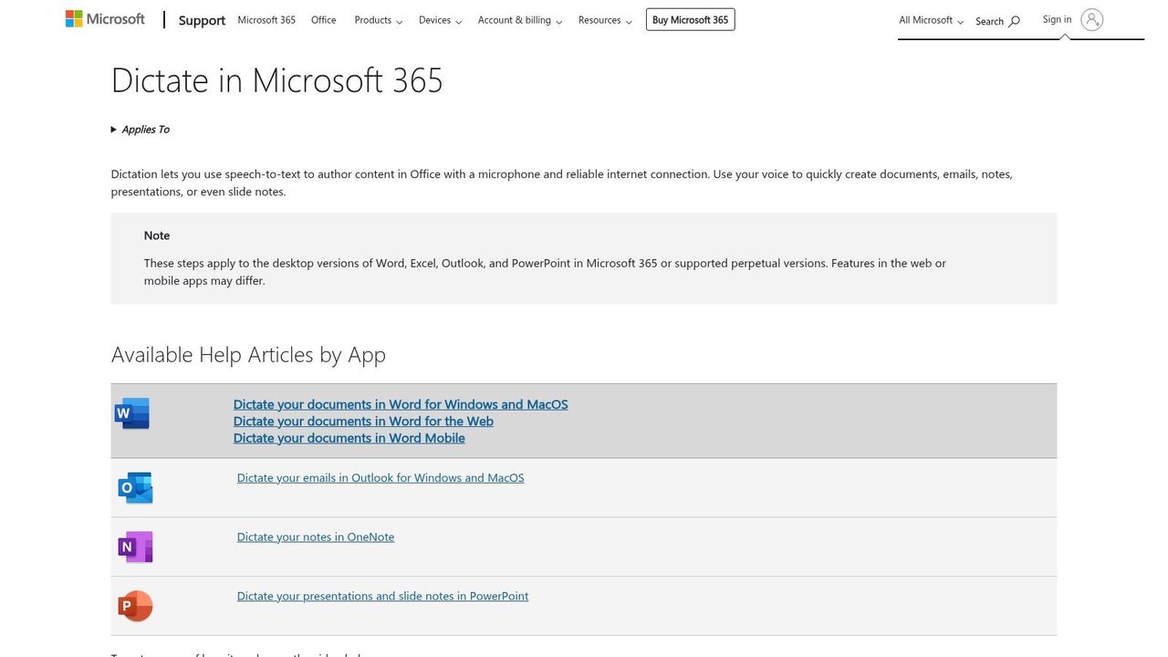The width and height of the screenshot is (1168, 657).
Task: Open Search in the header
Action: pos(997,21)
